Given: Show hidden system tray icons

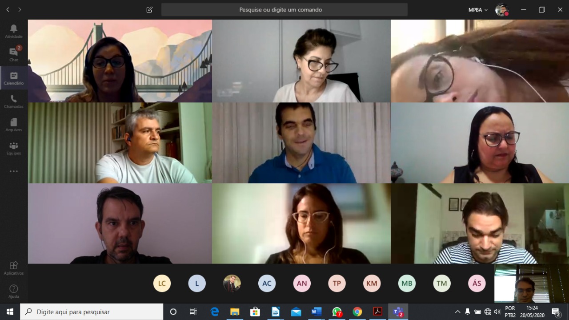Looking at the screenshot, I should click(457, 312).
